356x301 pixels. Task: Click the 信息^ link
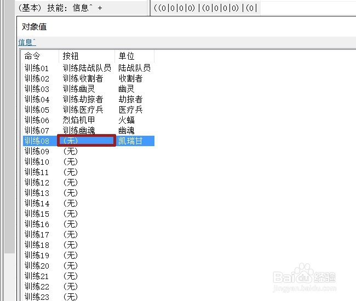(27, 42)
